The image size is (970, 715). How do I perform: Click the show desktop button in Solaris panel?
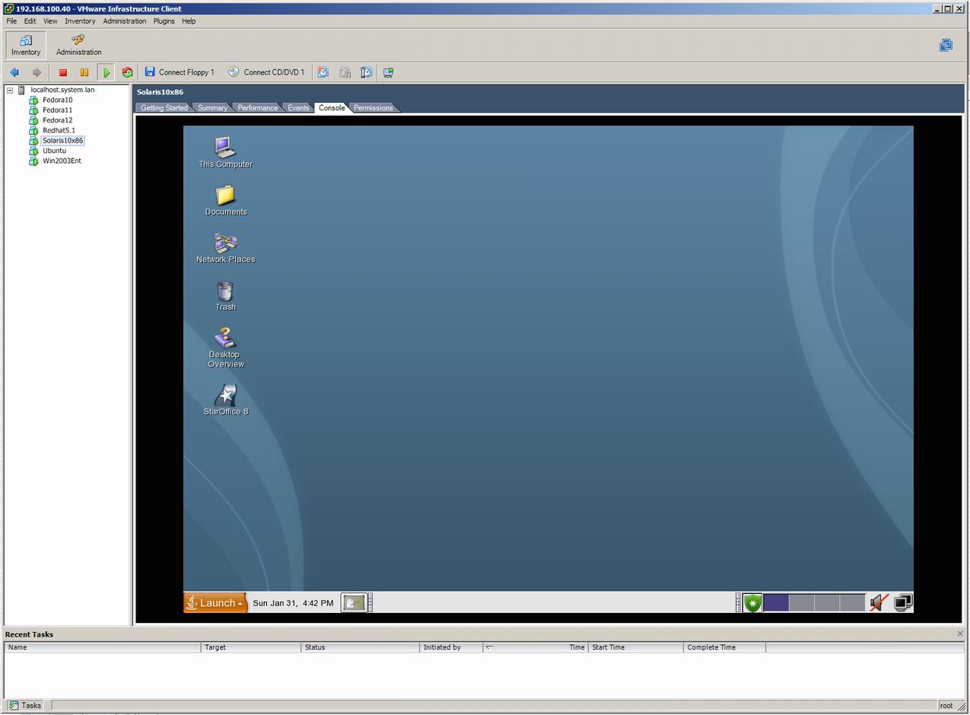tap(354, 603)
